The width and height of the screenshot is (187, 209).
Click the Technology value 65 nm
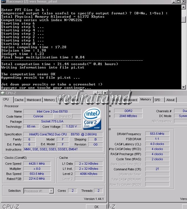tap(31, 126)
